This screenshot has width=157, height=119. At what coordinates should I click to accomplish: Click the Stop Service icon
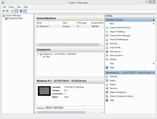point(107,52)
